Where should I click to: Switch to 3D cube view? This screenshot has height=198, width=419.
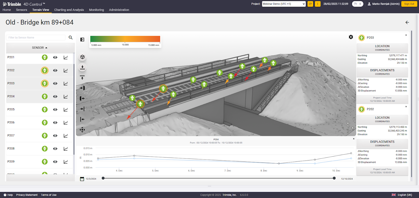point(82,57)
